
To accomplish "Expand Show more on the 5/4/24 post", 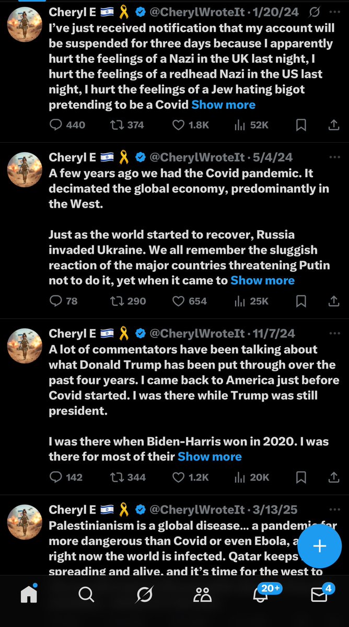I will click(x=262, y=280).
